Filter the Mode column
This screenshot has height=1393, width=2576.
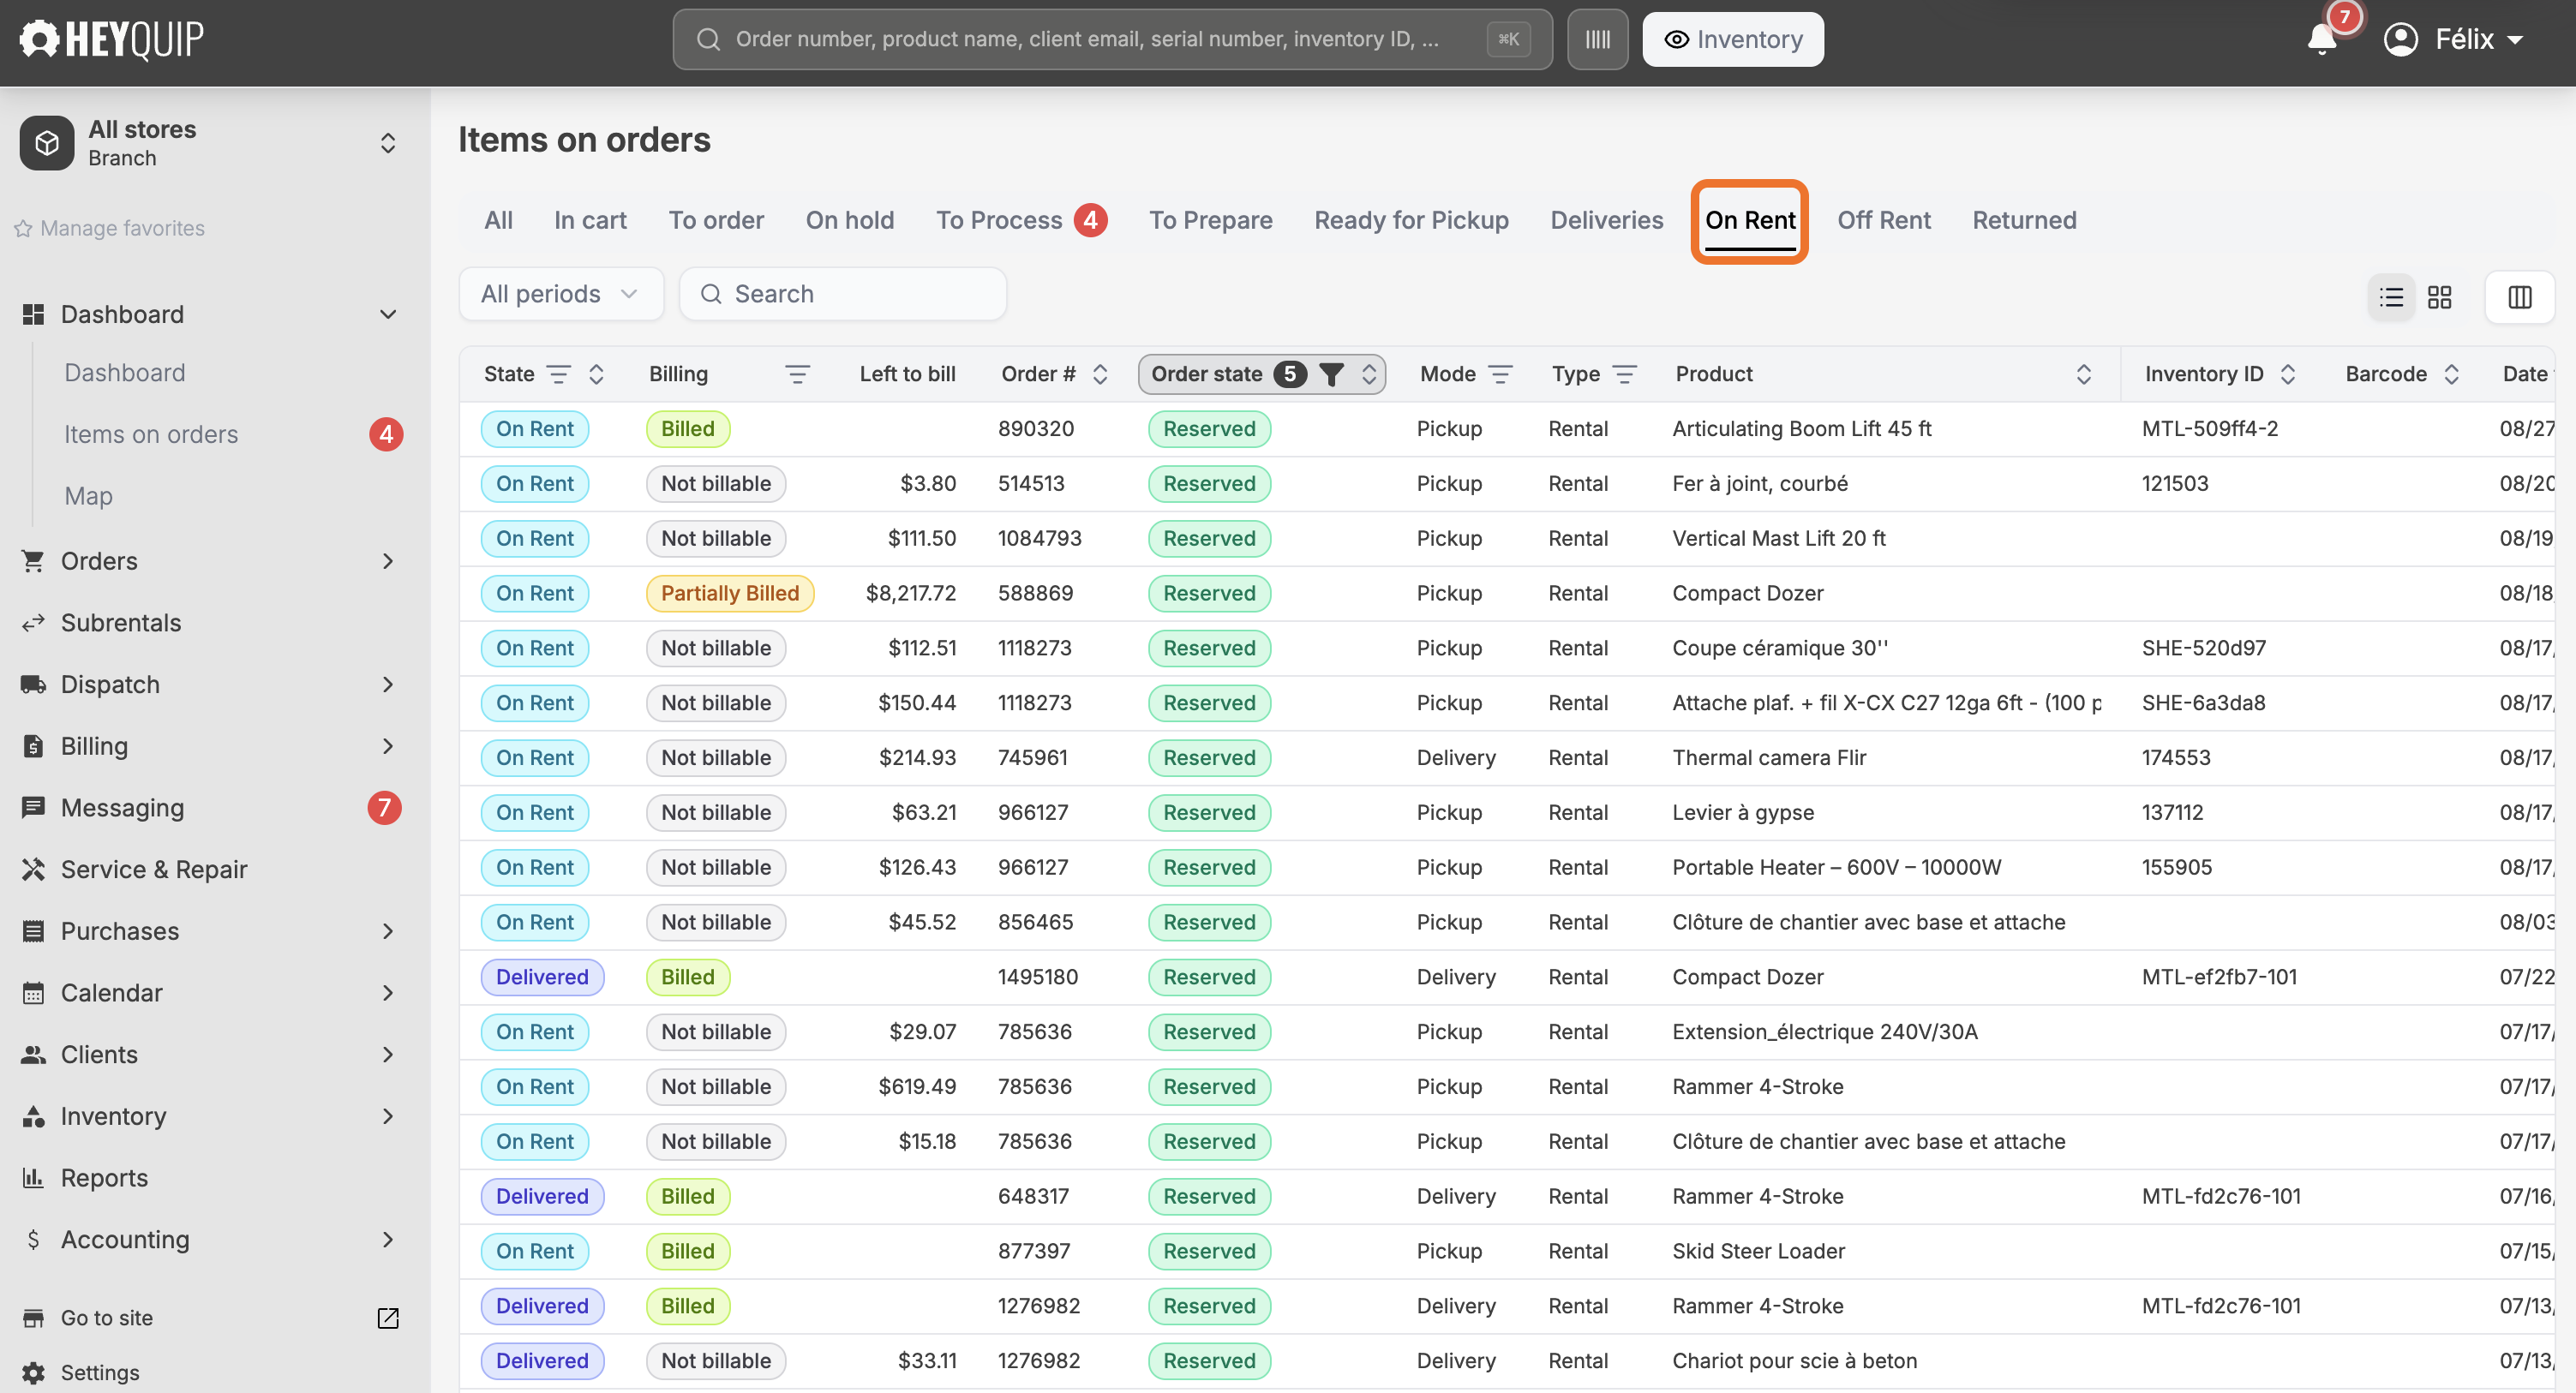1500,374
